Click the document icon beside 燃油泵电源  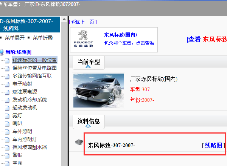point(7,92)
